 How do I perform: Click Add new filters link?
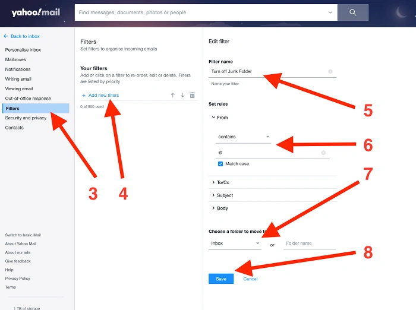point(104,95)
